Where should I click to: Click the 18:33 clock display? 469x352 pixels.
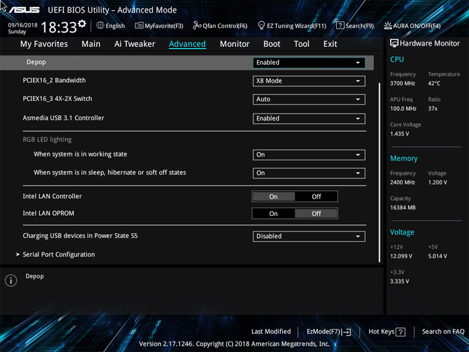pos(59,27)
